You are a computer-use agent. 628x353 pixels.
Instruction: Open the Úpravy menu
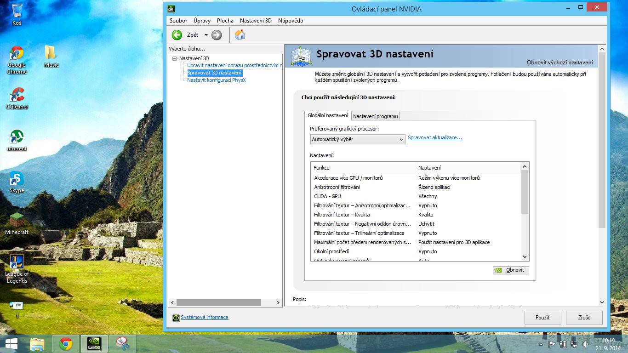[202, 21]
